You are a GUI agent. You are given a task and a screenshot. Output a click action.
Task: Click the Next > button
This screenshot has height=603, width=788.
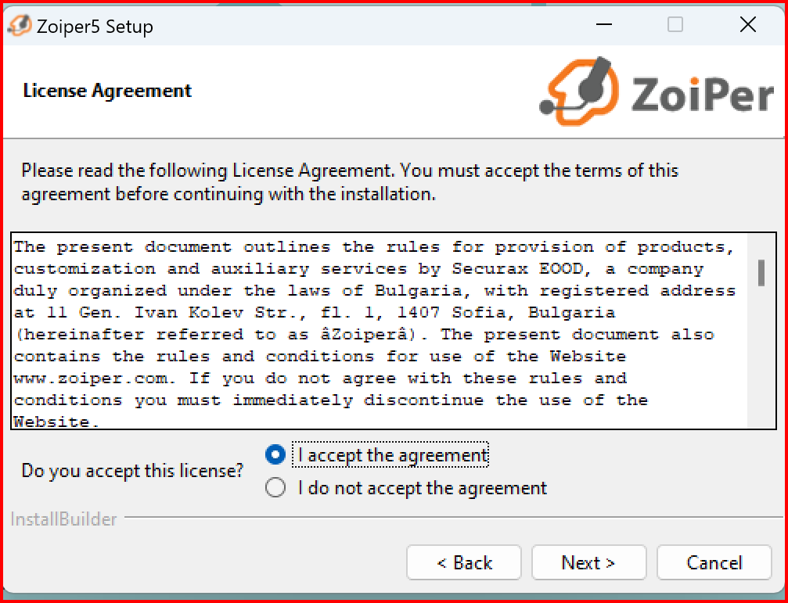pyautogui.click(x=588, y=563)
